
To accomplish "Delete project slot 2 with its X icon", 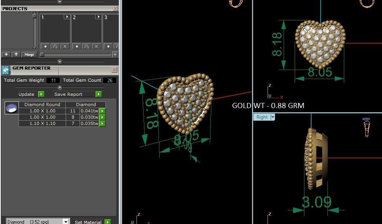I will [x=96, y=46].
